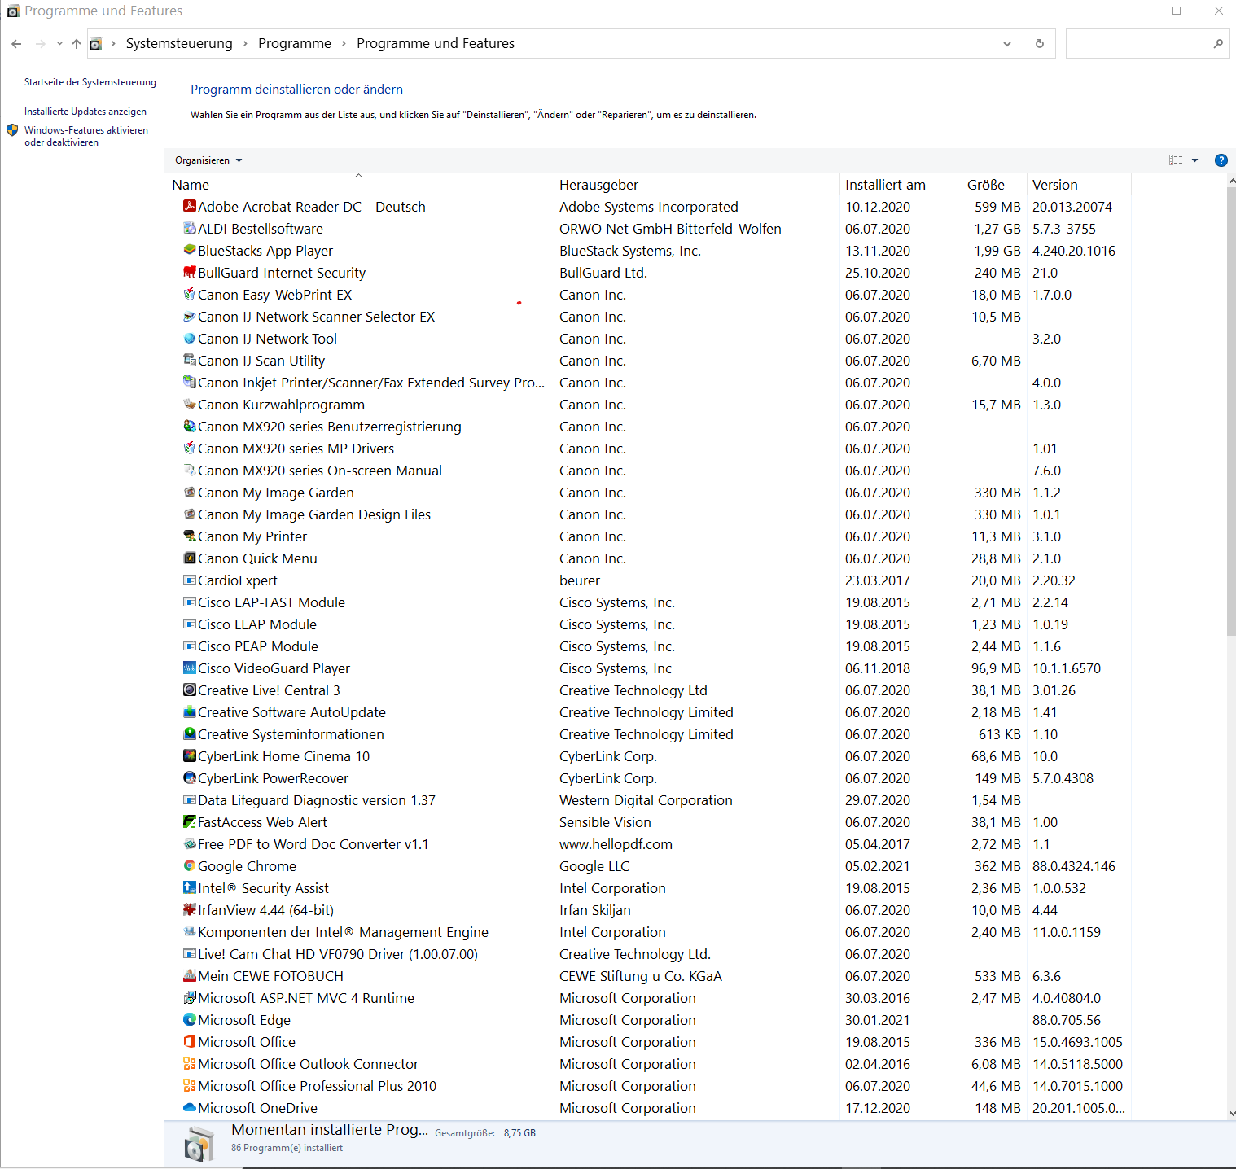Screen dimensions: 1236x1169
Task: Click the vertical scrollbar thumb
Action: tap(1231, 411)
